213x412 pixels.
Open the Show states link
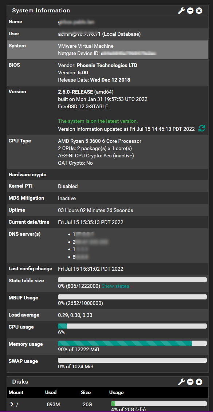(x=115, y=286)
